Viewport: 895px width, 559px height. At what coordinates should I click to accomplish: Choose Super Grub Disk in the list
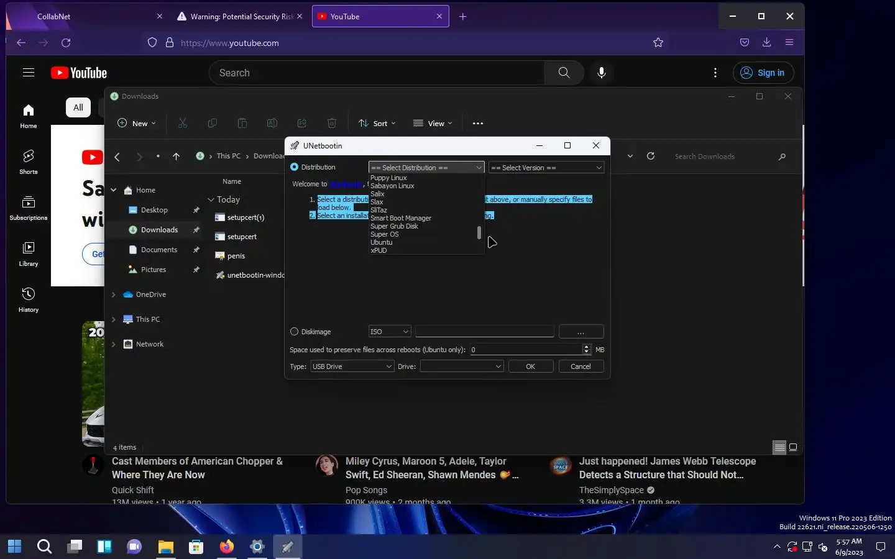point(394,226)
